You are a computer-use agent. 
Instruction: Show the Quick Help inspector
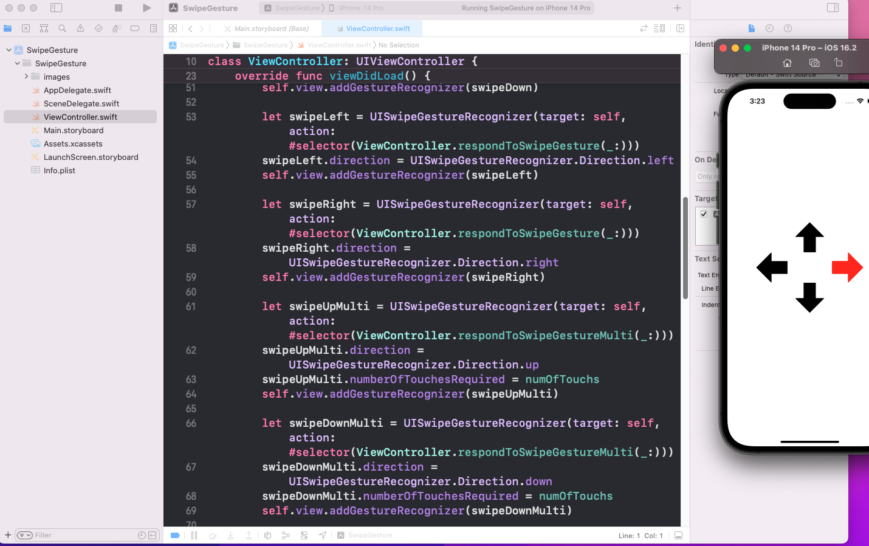(788, 29)
